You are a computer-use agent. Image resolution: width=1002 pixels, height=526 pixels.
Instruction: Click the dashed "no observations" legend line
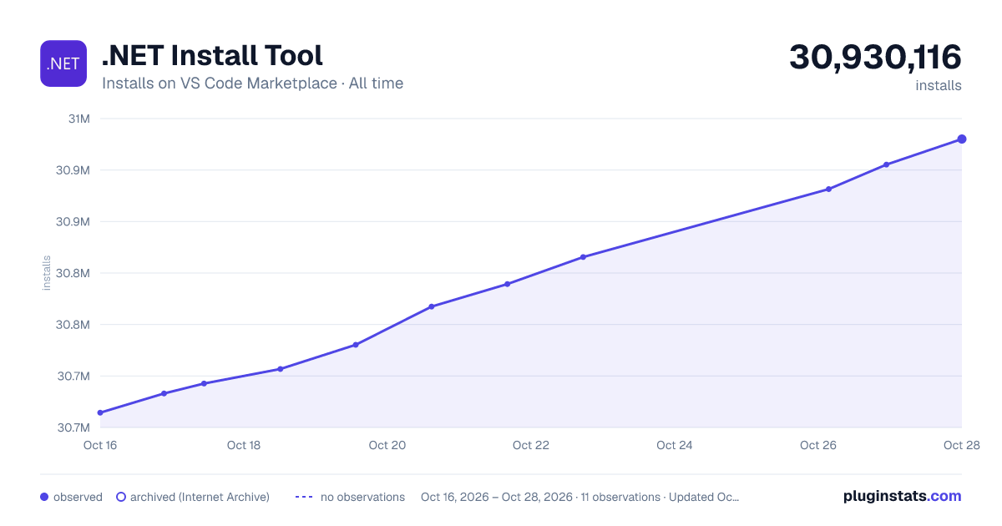(304, 497)
